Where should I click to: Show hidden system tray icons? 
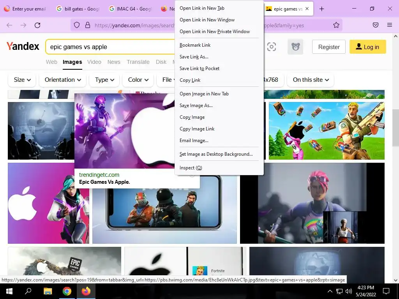point(330,291)
